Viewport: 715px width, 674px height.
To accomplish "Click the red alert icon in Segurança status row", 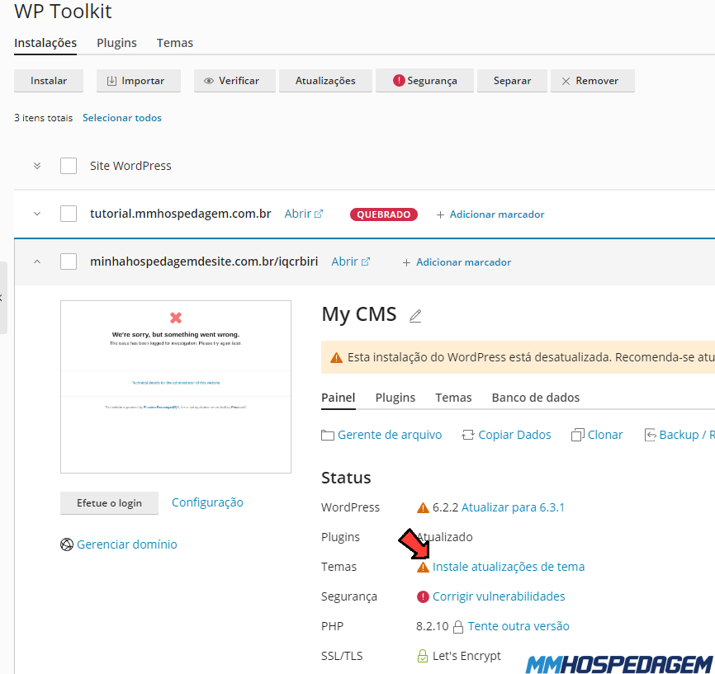I will point(423,596).
